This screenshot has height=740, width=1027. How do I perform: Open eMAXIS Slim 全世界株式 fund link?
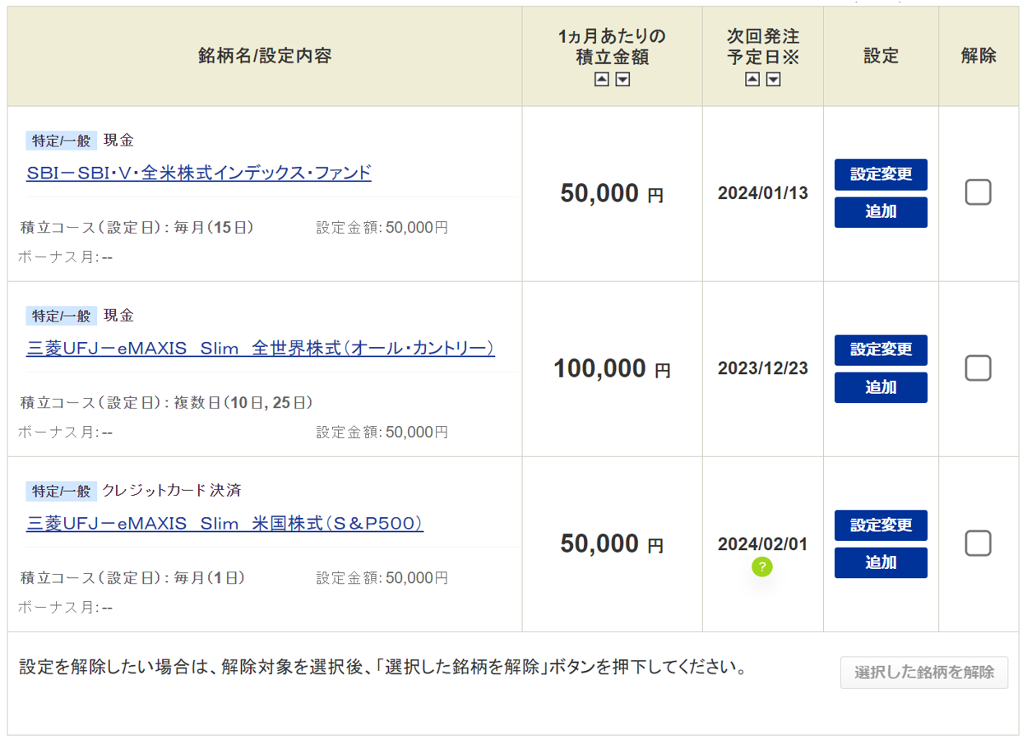point(261,348)
